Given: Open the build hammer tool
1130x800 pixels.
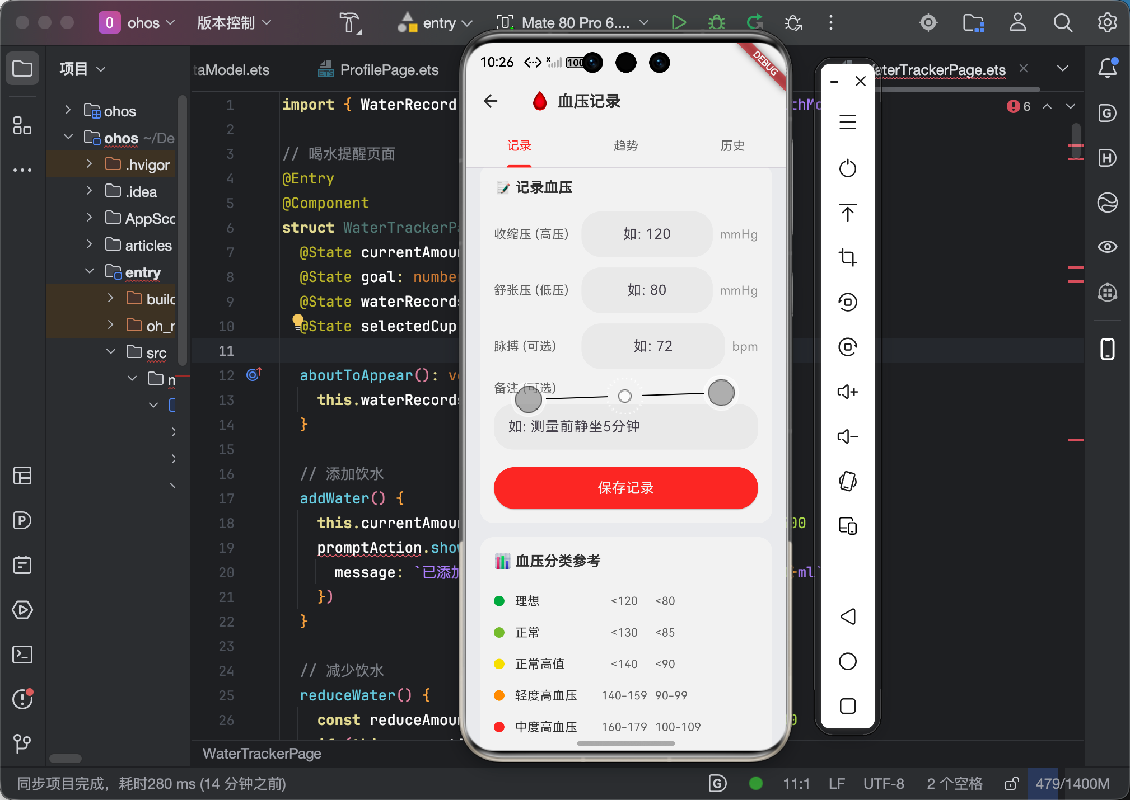Looking at the screenshot, I should point(349,22).
